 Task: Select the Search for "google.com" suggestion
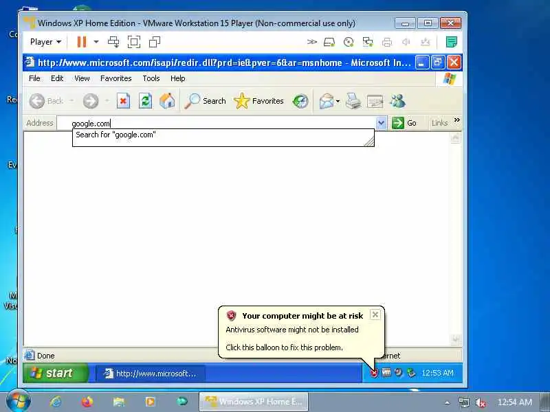(x=223, y=135)
